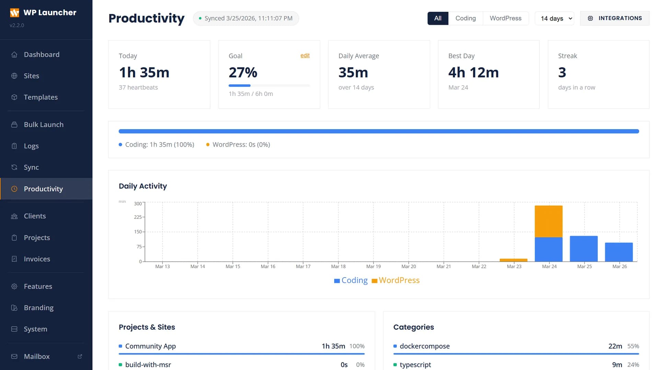Edit the daily goal
The width and height of the screenshot is (659, 370).
305,56
